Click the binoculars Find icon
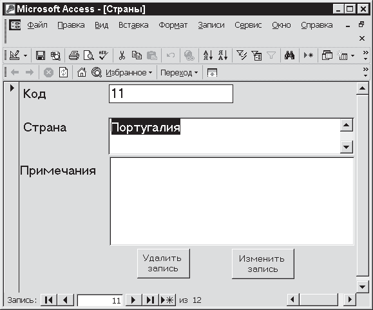Screen dimensions: 373x310 click(x=289, y=55)
